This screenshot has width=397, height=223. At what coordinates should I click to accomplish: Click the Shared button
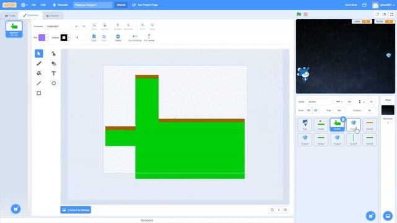(121, 5)
